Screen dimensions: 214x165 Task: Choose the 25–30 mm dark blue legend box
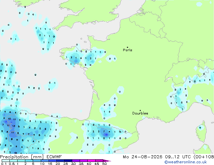point(68,161)
